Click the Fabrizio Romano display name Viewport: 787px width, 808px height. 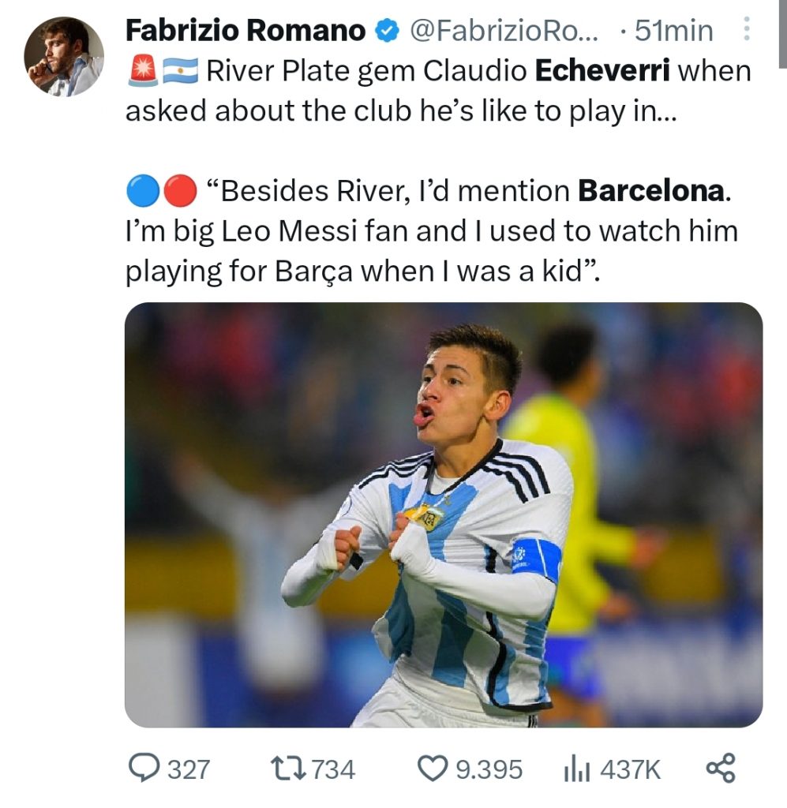[x=245, y=31]
